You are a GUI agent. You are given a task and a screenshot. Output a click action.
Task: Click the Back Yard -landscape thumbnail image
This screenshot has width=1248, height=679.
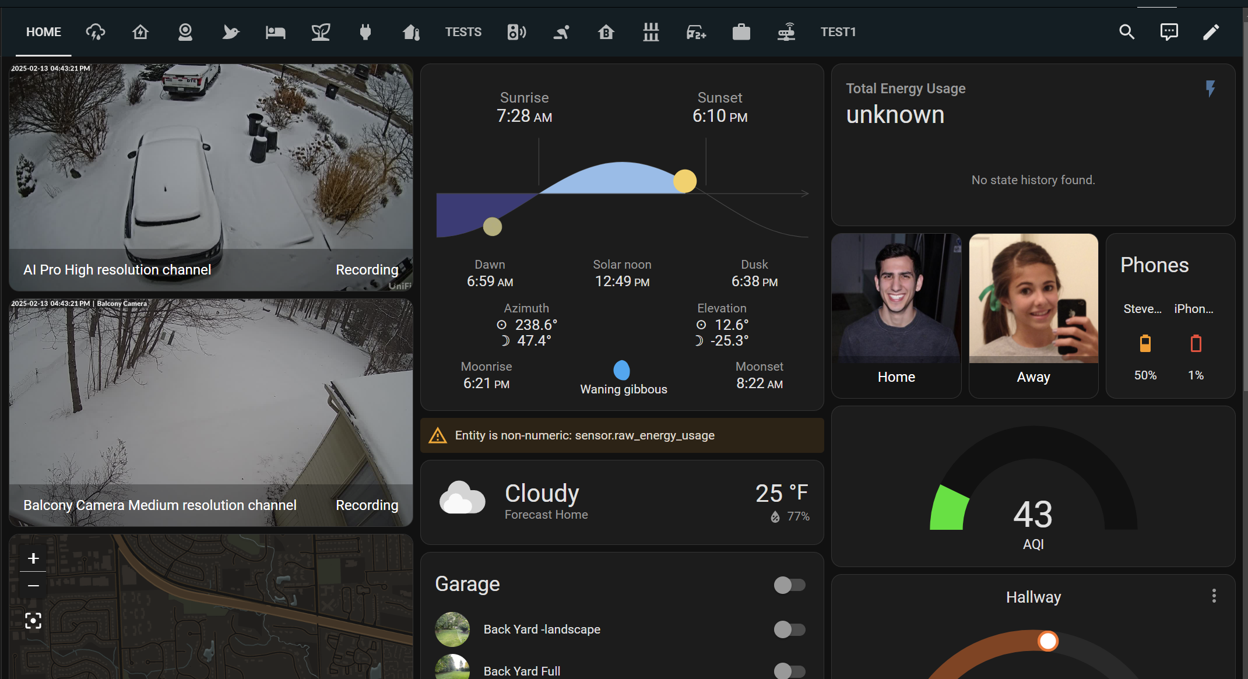click(452, 629)
